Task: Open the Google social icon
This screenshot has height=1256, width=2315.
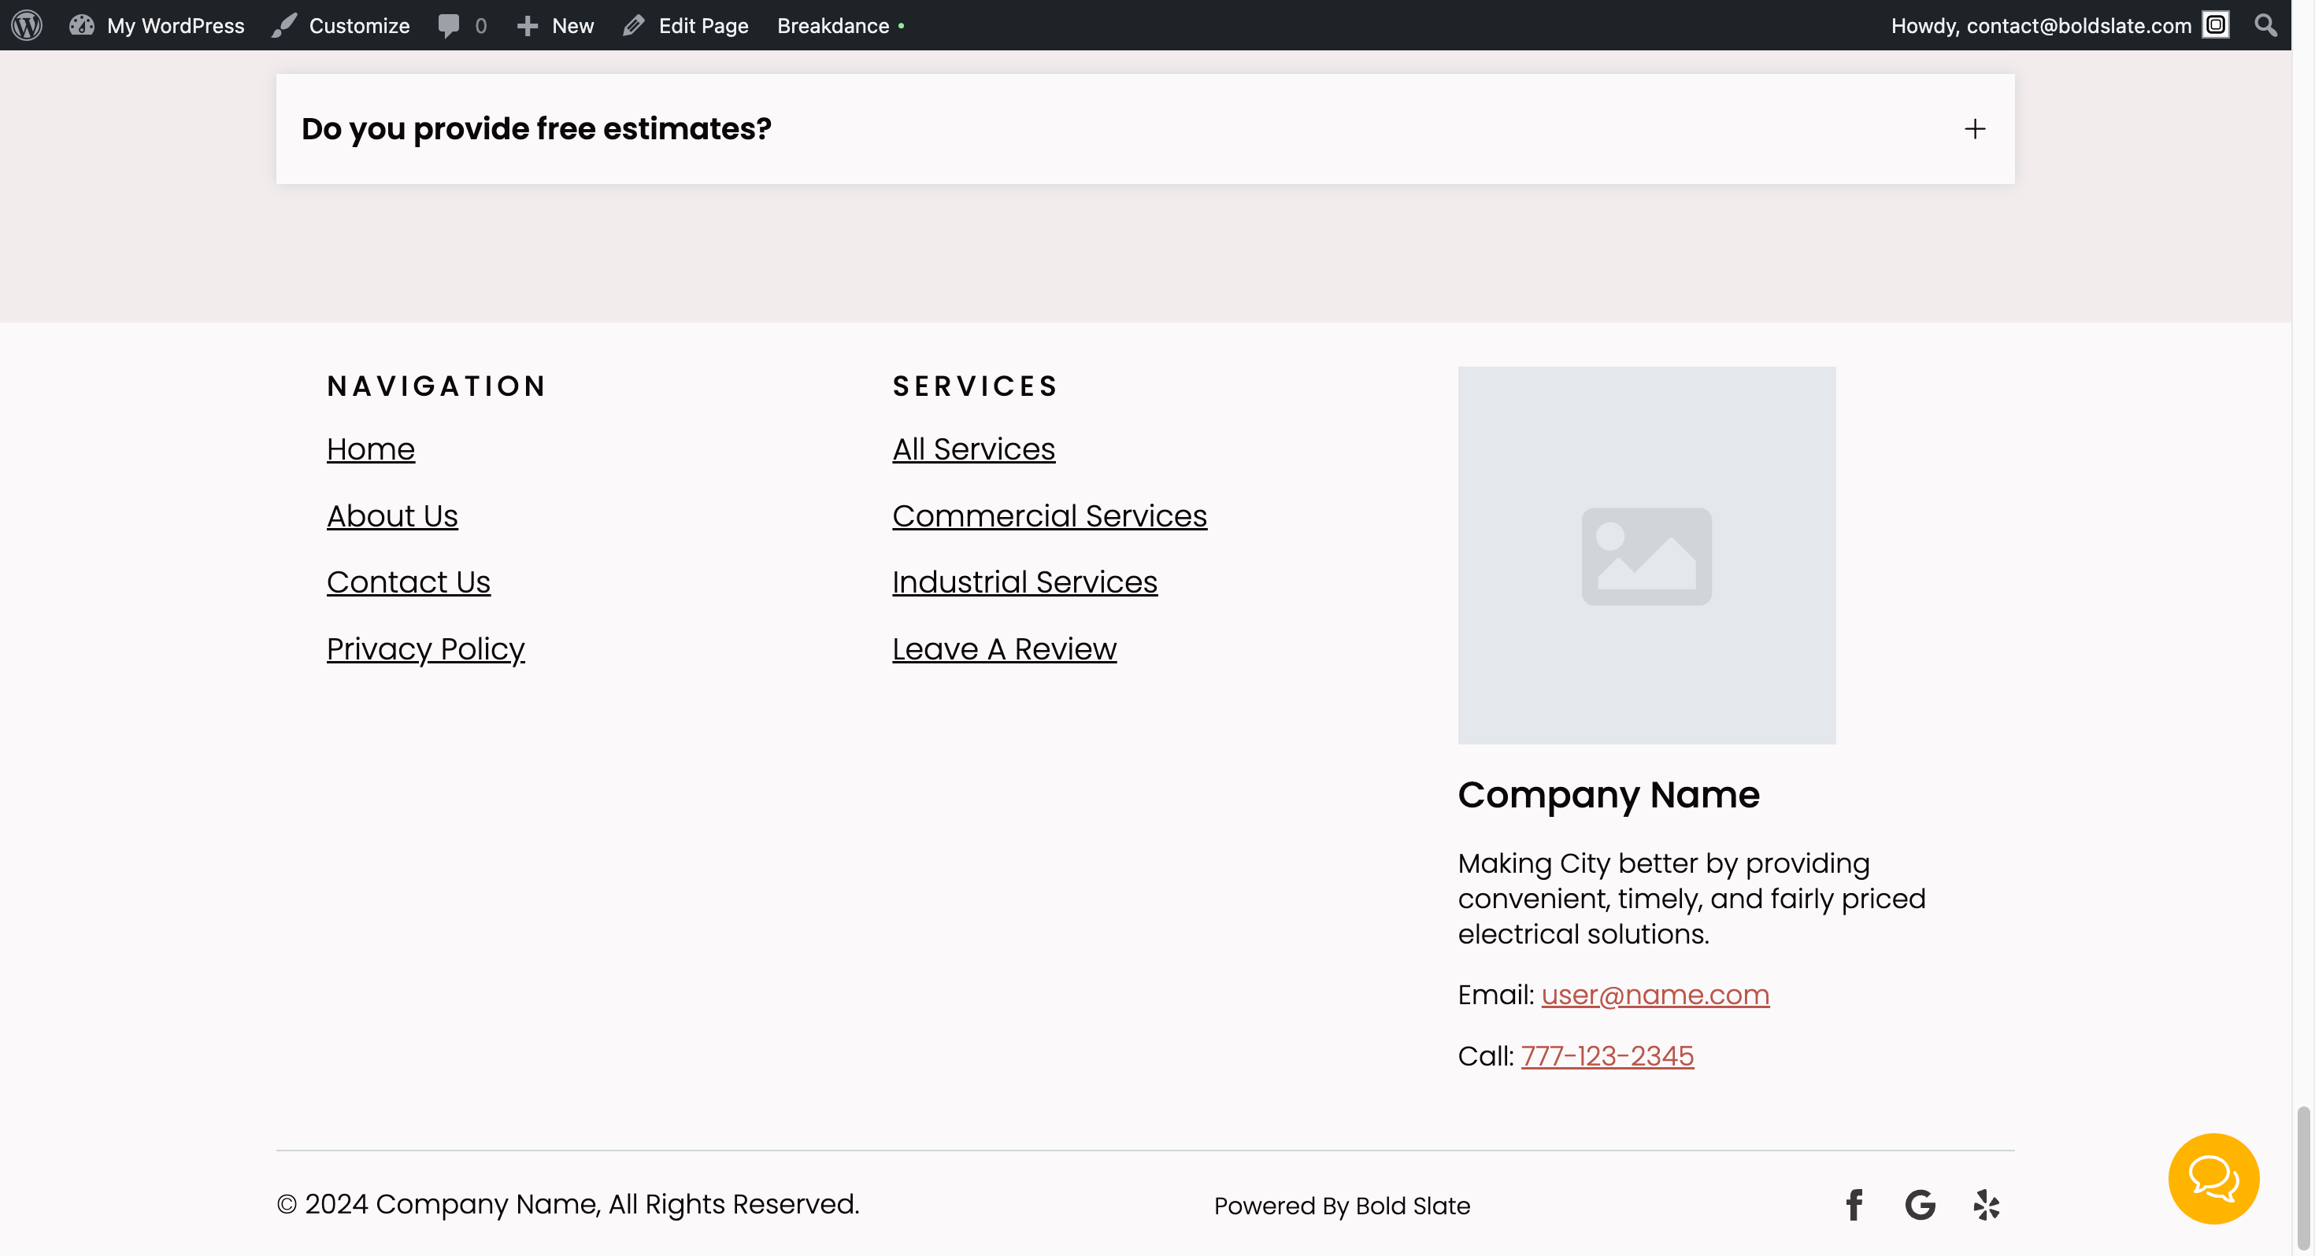Action: pyautogui.click(x=1920, y=1205)
